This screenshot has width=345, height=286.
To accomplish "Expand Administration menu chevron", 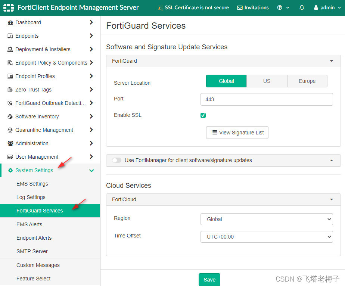I will (91, 143).
